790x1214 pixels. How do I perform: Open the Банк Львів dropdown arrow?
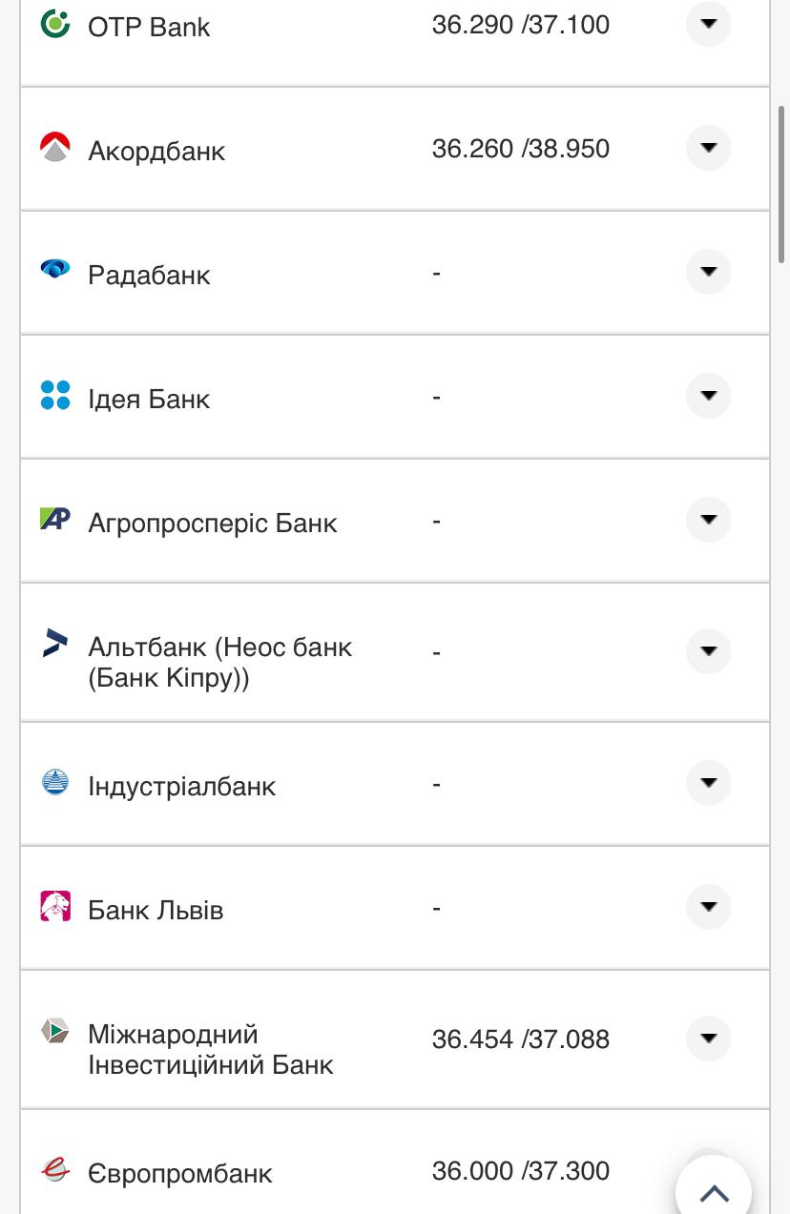click(x=708, y=906)
